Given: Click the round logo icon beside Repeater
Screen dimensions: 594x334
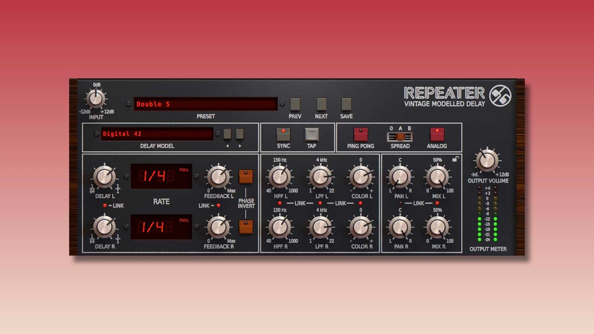Looking at the screenshot, I should 500,96.
